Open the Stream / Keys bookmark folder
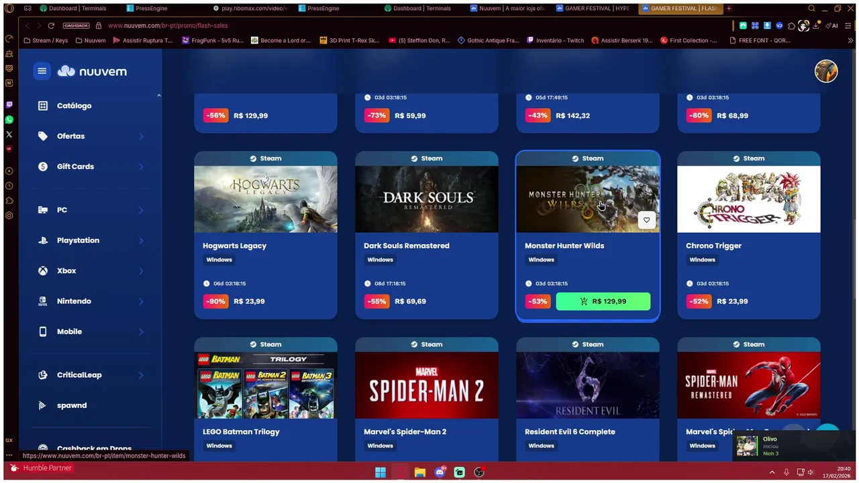The image size is (859, 483). coord(46,40)
